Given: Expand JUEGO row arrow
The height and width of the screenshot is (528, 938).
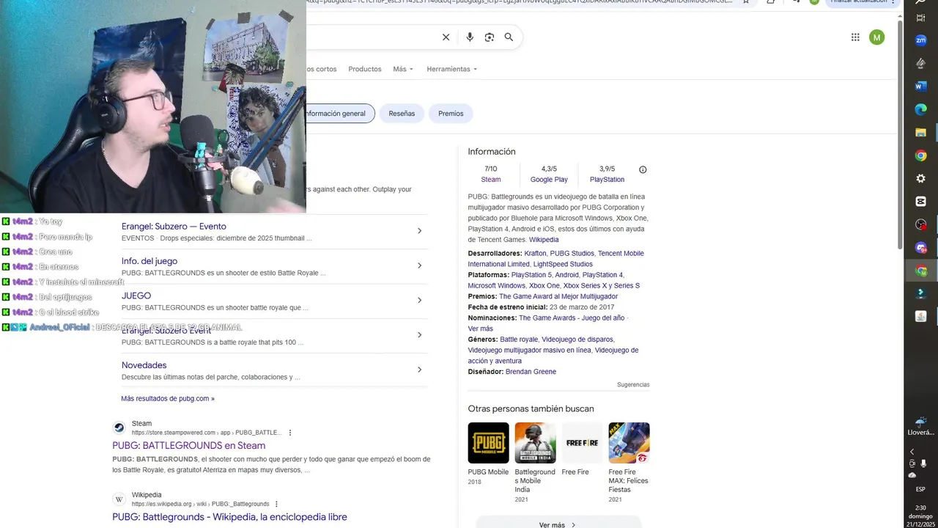Looking at the screenshot, I should 419,300.
